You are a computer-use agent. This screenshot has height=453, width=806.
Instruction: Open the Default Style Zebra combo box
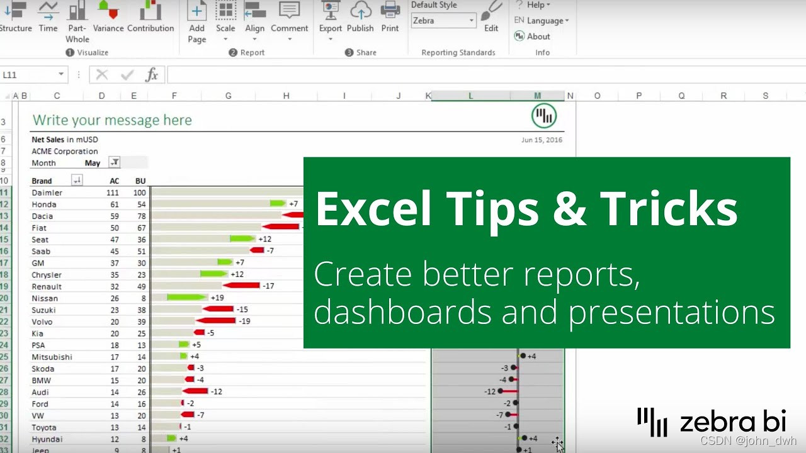point(443,20)
